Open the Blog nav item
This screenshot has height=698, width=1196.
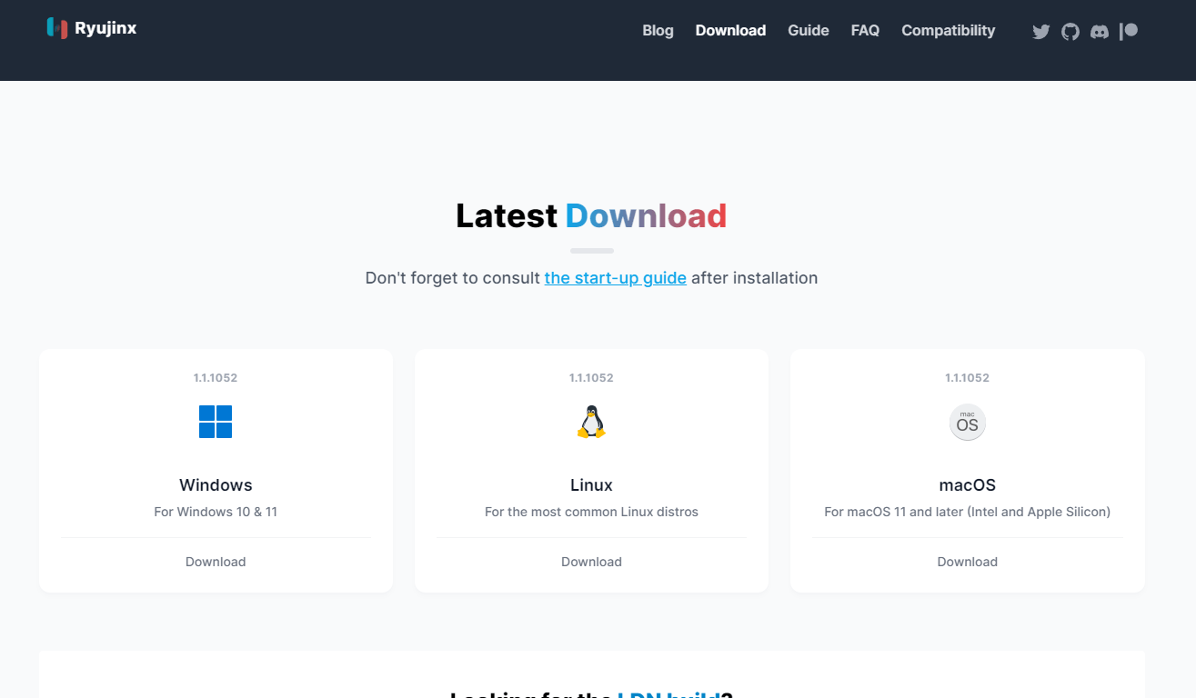[x=658, y=31]
